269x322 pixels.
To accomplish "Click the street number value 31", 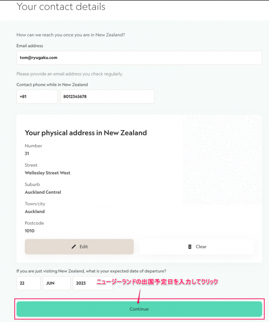I will click(27, 153).
